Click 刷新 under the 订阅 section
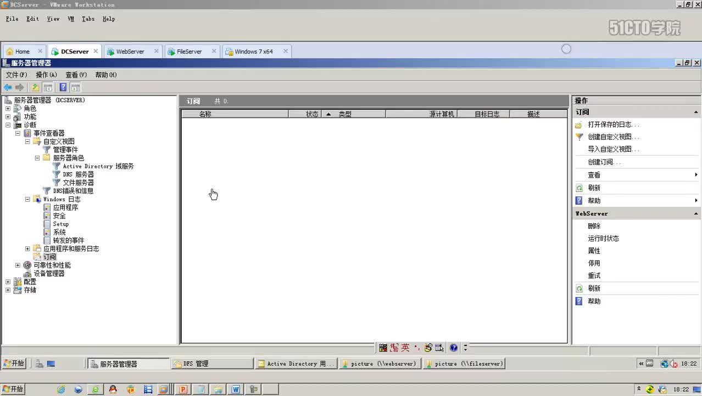The height and width of the screenshot is (396, 702). (x=594, y=188)
